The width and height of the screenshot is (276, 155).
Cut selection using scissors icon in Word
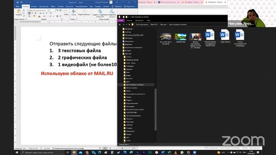(24, 10)
